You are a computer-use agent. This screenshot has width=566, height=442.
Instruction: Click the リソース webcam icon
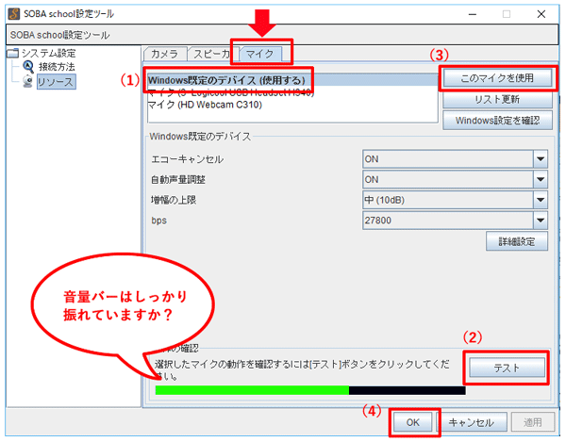[x=27, y=81]
